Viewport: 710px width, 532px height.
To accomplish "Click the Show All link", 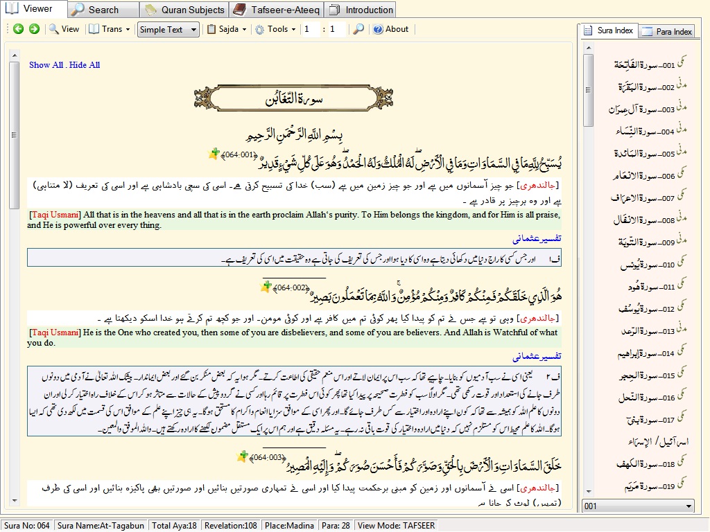I will pos(46,64).
